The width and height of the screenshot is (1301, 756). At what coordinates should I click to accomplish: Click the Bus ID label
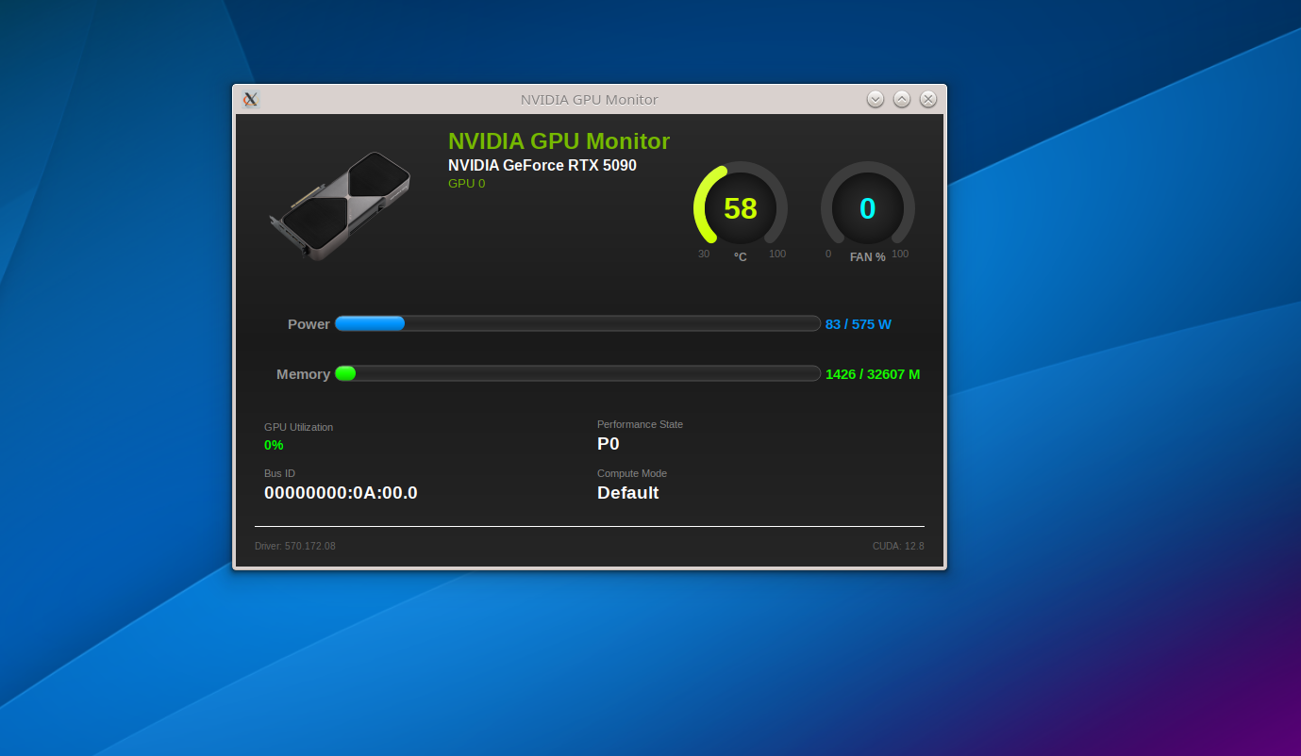click(279, 473)
